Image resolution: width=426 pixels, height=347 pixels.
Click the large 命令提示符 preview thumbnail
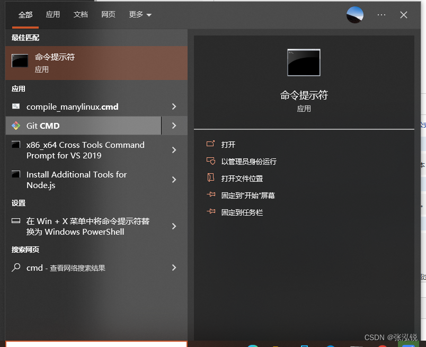(x=304, y=63)
